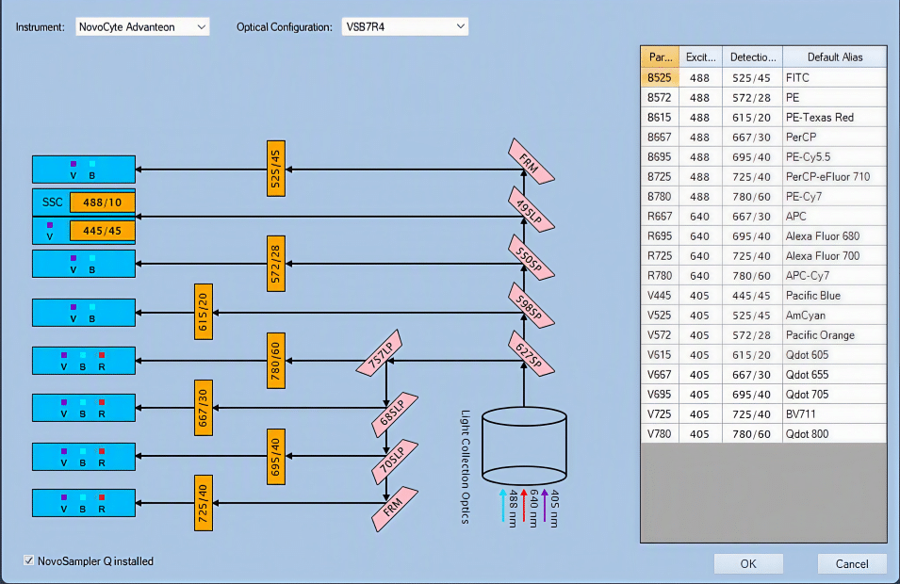This screenshot has height=584, width=900.
Task: Click the 757LP dichroic mirror
Action: [x=380, y=353]
